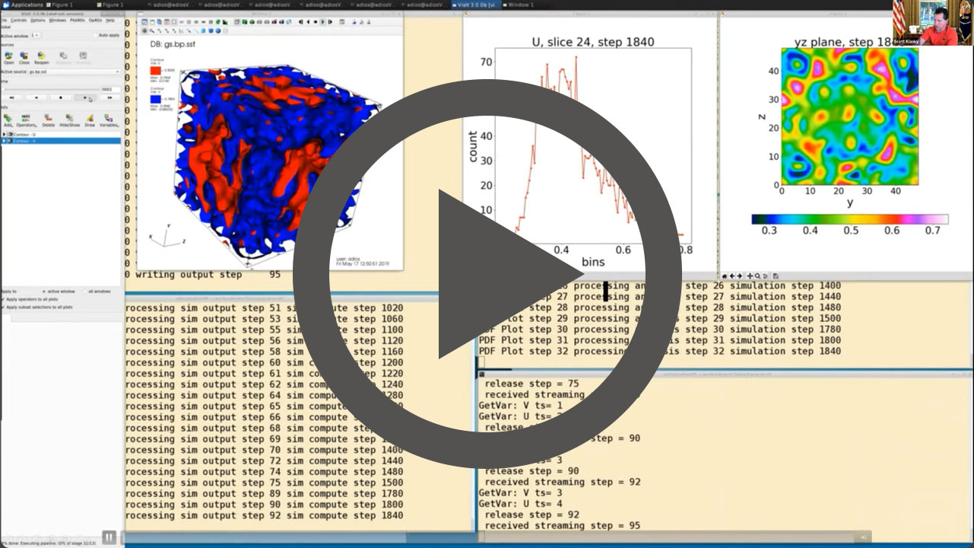Click the first icon in the viewer toolbar
The image size is (974, 548).
[145, 22]
